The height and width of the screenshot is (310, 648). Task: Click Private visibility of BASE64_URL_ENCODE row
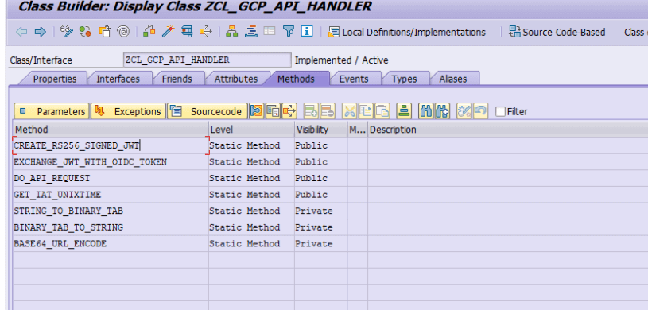click(x=321, y=243)
